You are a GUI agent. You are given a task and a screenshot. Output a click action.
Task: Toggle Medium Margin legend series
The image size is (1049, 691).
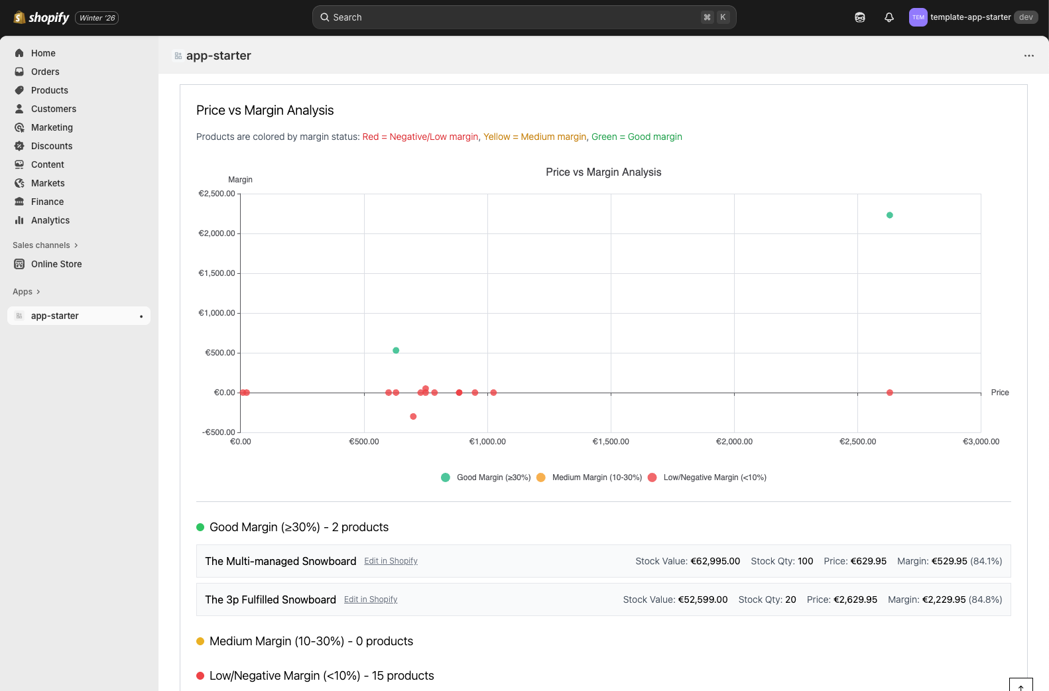[589, 477]
